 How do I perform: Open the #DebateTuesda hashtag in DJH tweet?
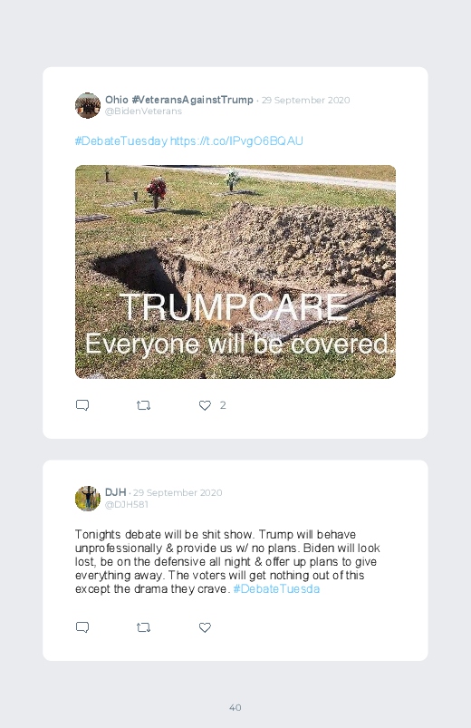(x=276, y=588)
